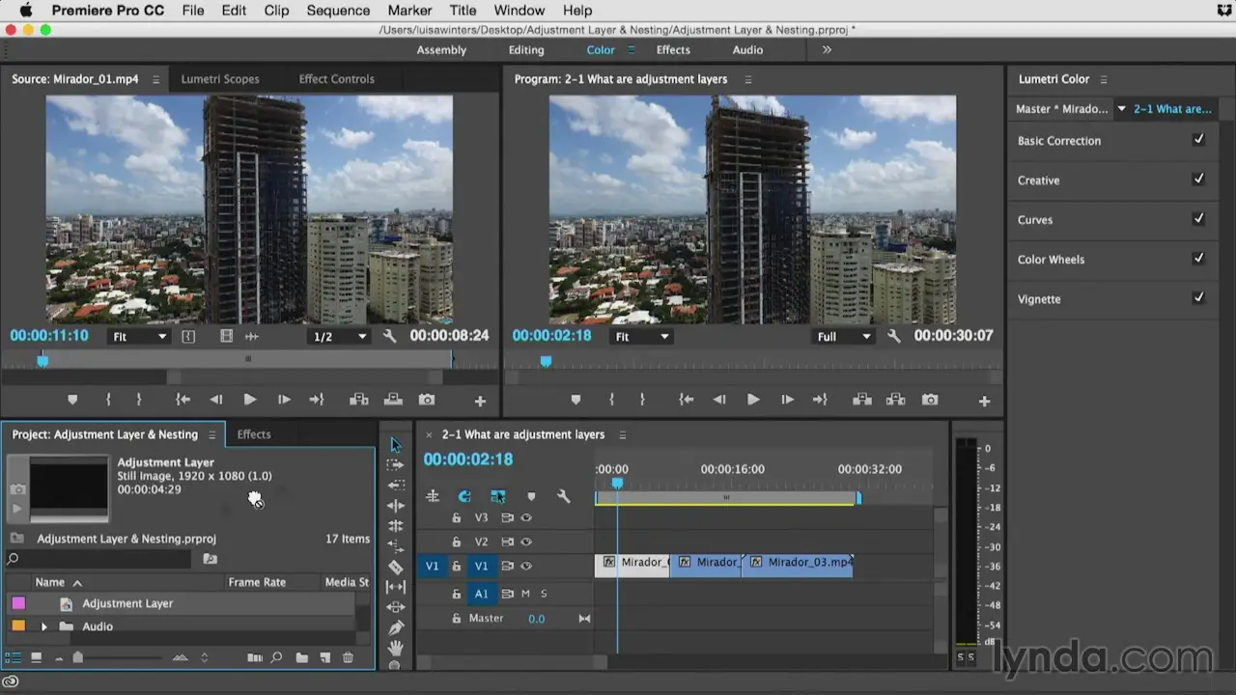
Task: Select the Pen tool in the tools panel
Action: pyautogui.click(x=396, y=627)
